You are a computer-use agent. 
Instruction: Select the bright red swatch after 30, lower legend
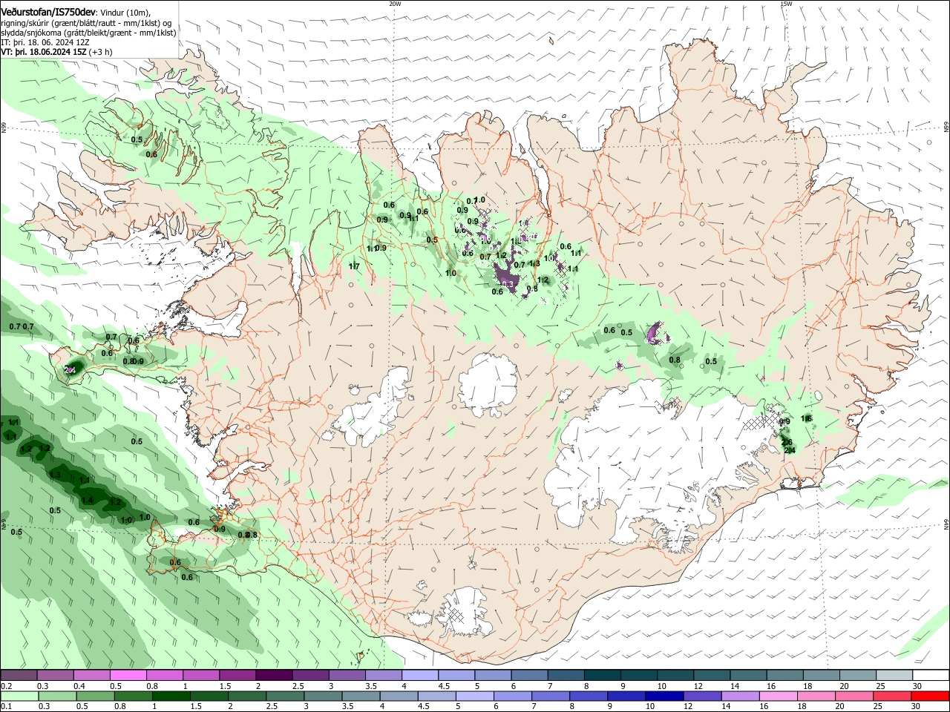[x=930, y=696]
